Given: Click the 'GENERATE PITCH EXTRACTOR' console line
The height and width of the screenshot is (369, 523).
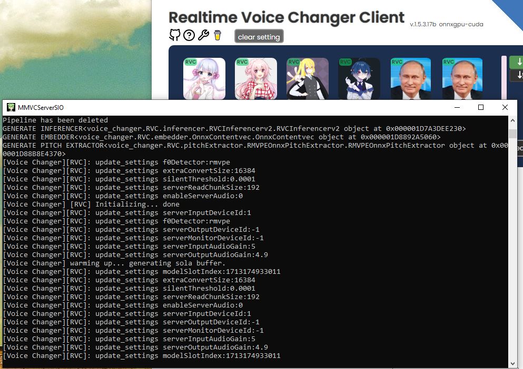Looking at the screenshot, I should pos(255,149).
